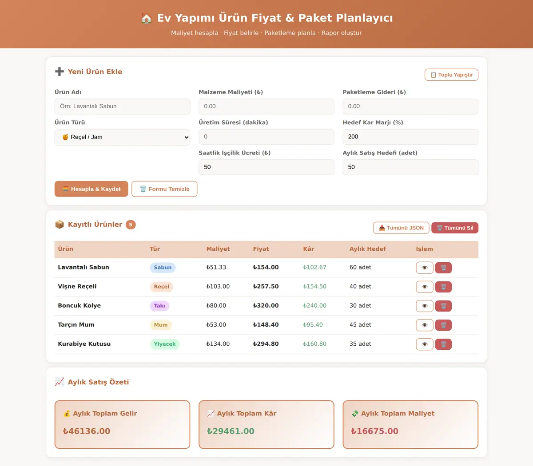The height and width of the screenshot is (466, 533).
Task: Click the Kâr column header
Action: click(309, 249)
